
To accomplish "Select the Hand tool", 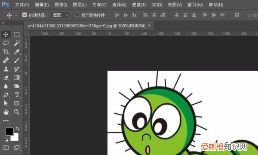I will (x=6, y=112).
